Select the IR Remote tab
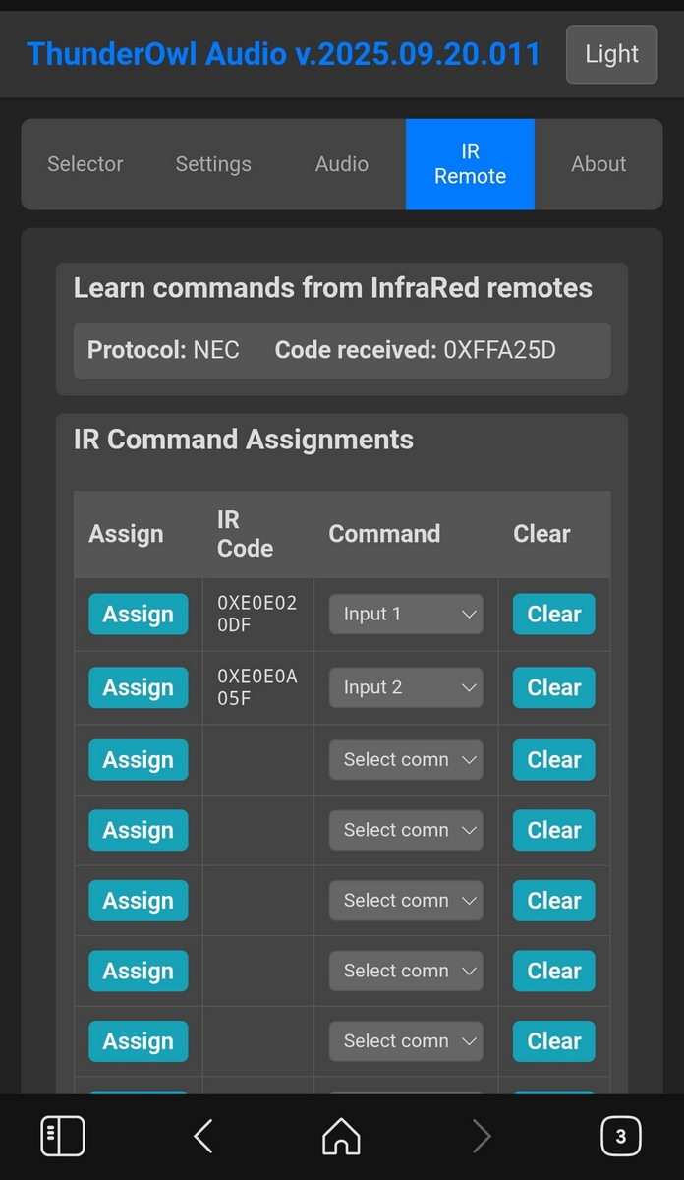Image resolution: width=684 pixels, height=1180 pixels. tap(470, 164)
